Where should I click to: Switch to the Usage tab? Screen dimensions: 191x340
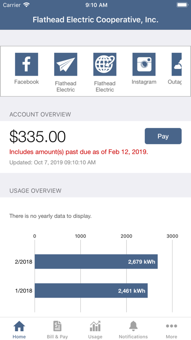point(95,330)
